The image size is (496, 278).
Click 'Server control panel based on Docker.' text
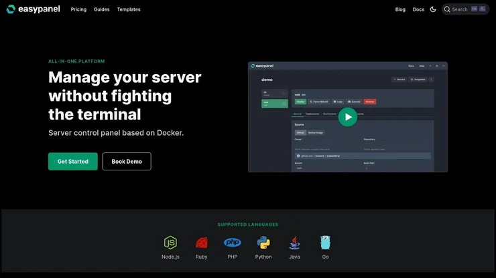pos(116,133)
